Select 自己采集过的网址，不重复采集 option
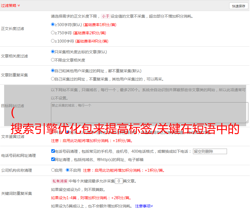 53,79
